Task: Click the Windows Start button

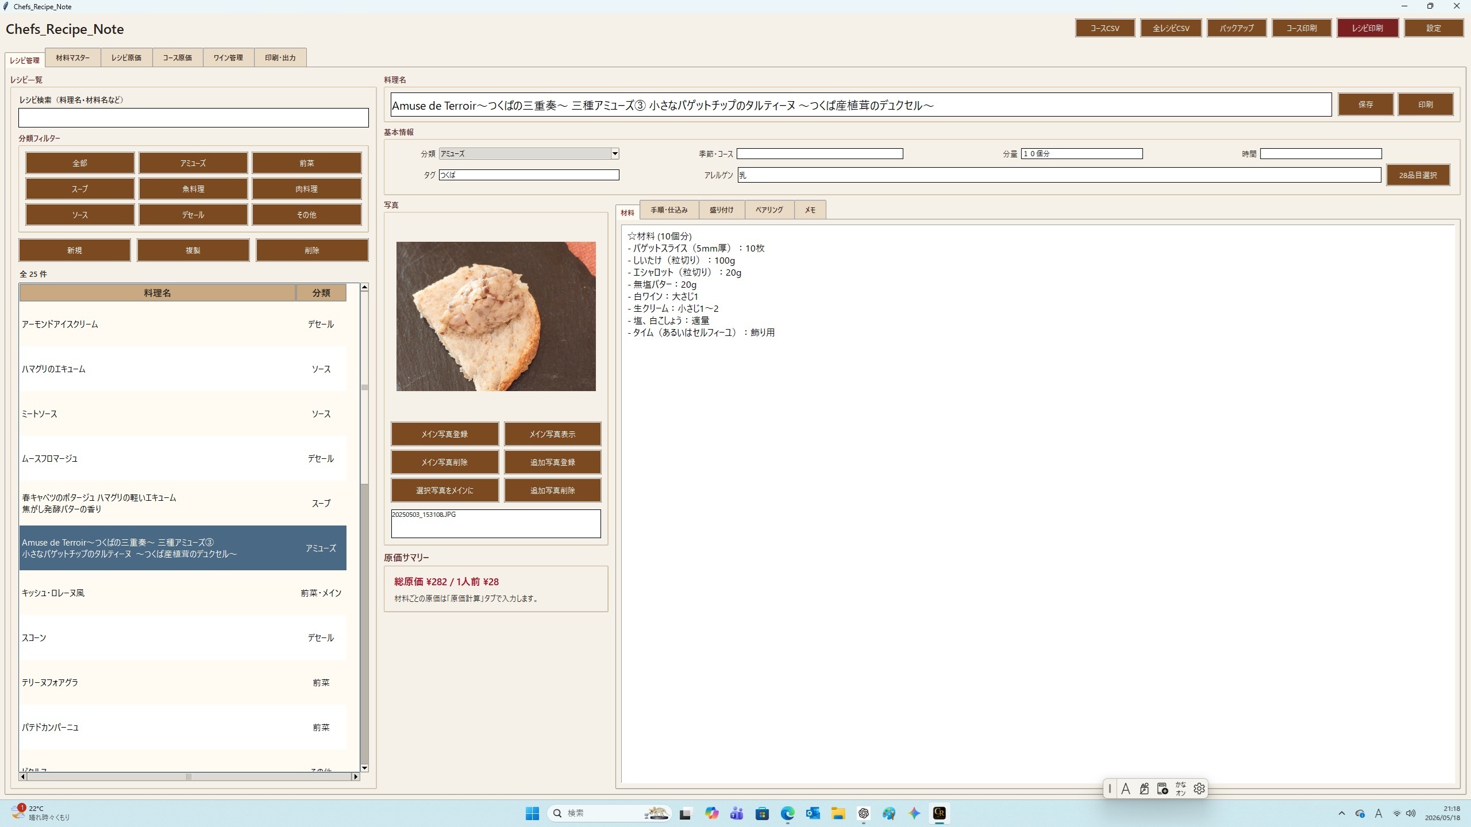Action: (532, 813)
